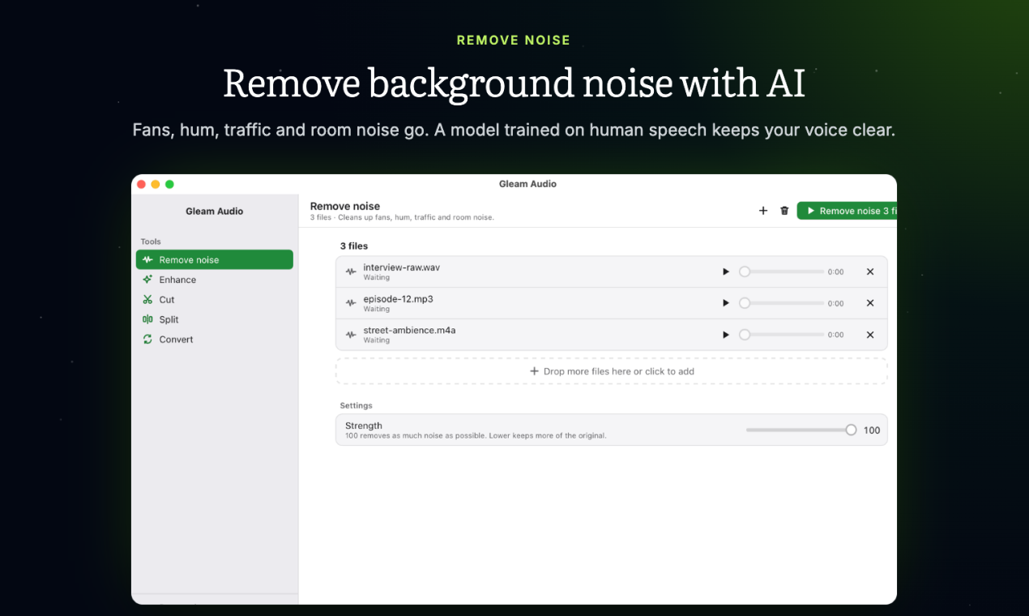
Task: Play street-ambience.m4a
Action: [726, 335]
